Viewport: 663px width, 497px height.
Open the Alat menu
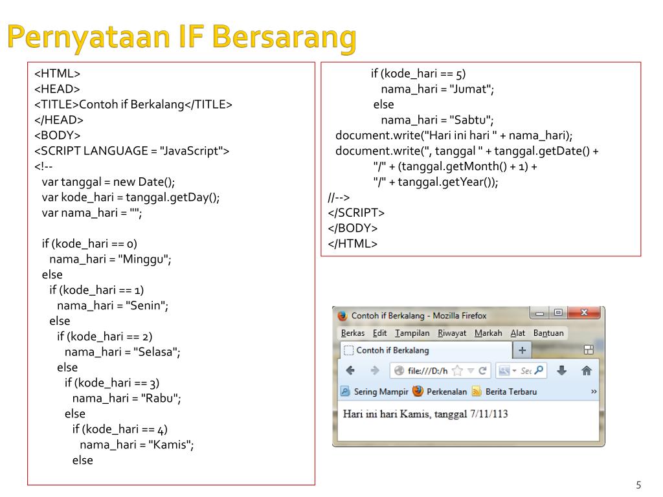click(517, 333)
